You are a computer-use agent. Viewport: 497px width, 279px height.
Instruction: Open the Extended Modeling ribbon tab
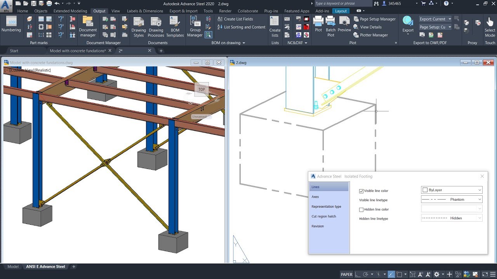[70, 11]
